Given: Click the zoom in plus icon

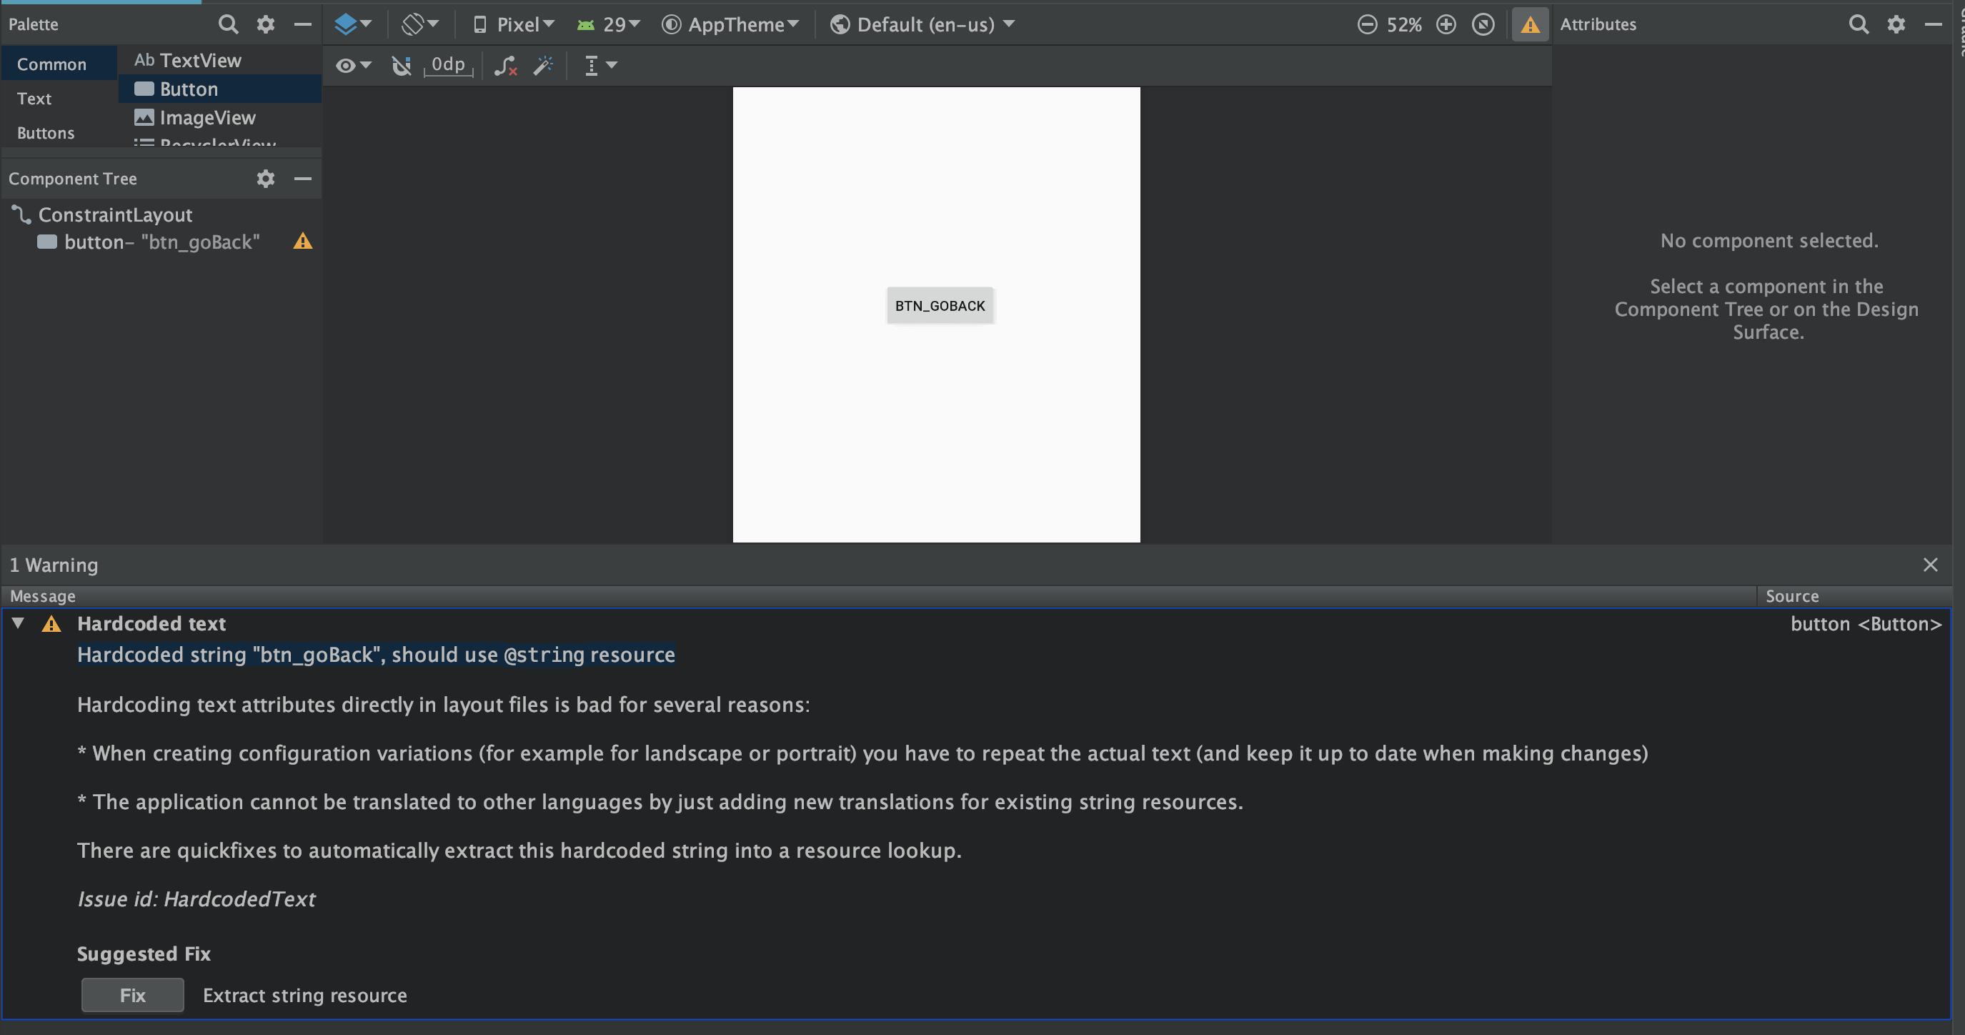Looking at the screenshot, I should pyautogui.click(x=1446, y=24).
